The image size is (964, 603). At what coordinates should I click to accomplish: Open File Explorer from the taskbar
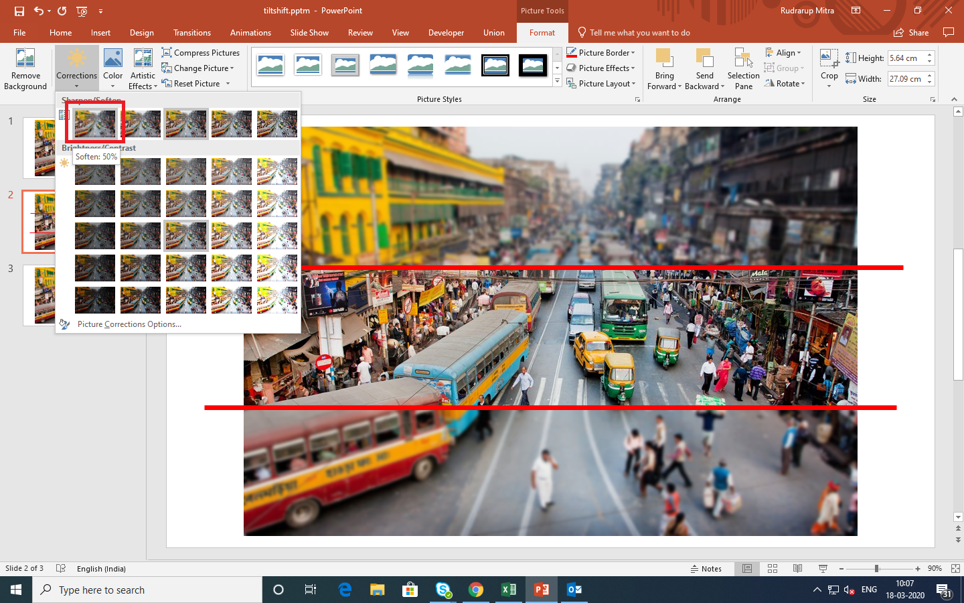(x=378, y=590)
